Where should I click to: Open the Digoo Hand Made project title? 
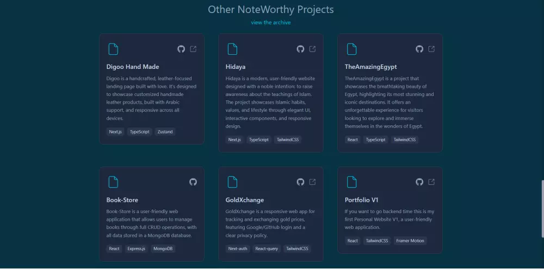tap(133, 67)
